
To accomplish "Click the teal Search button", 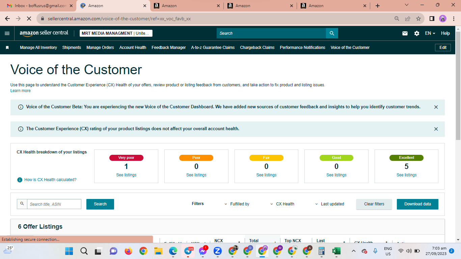I will tap(100, 204).
